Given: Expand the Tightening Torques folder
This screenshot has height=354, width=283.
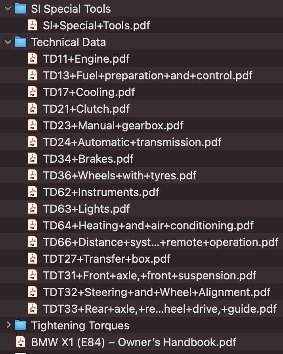Looking at the screenshot, I should click(8, 325).
